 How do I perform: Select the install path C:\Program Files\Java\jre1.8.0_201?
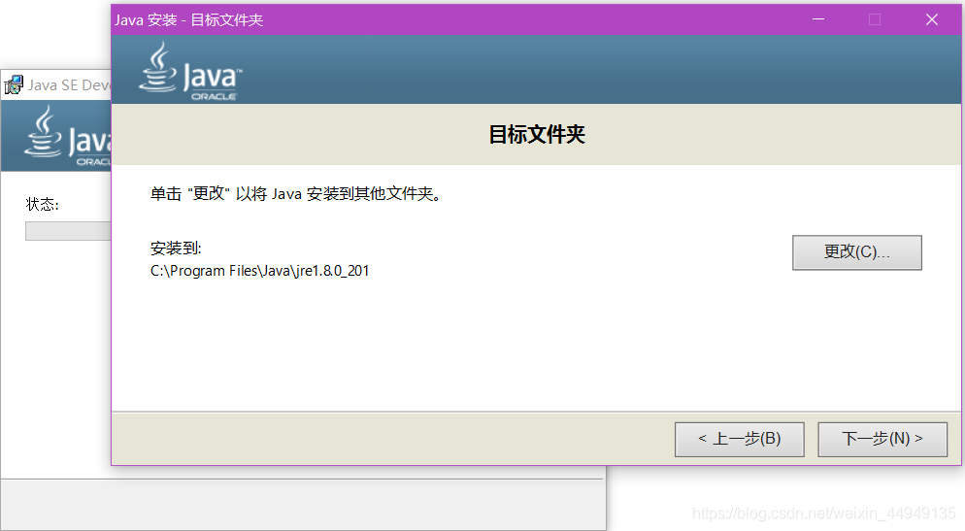(259, 271)
